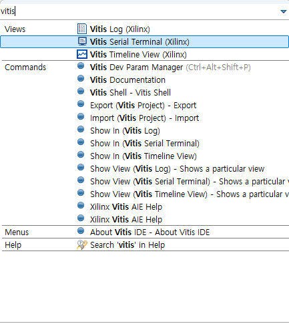Select Show In (Vitis Timeline View)
Viewport: 289px width, 328px height.
point(143,156)
